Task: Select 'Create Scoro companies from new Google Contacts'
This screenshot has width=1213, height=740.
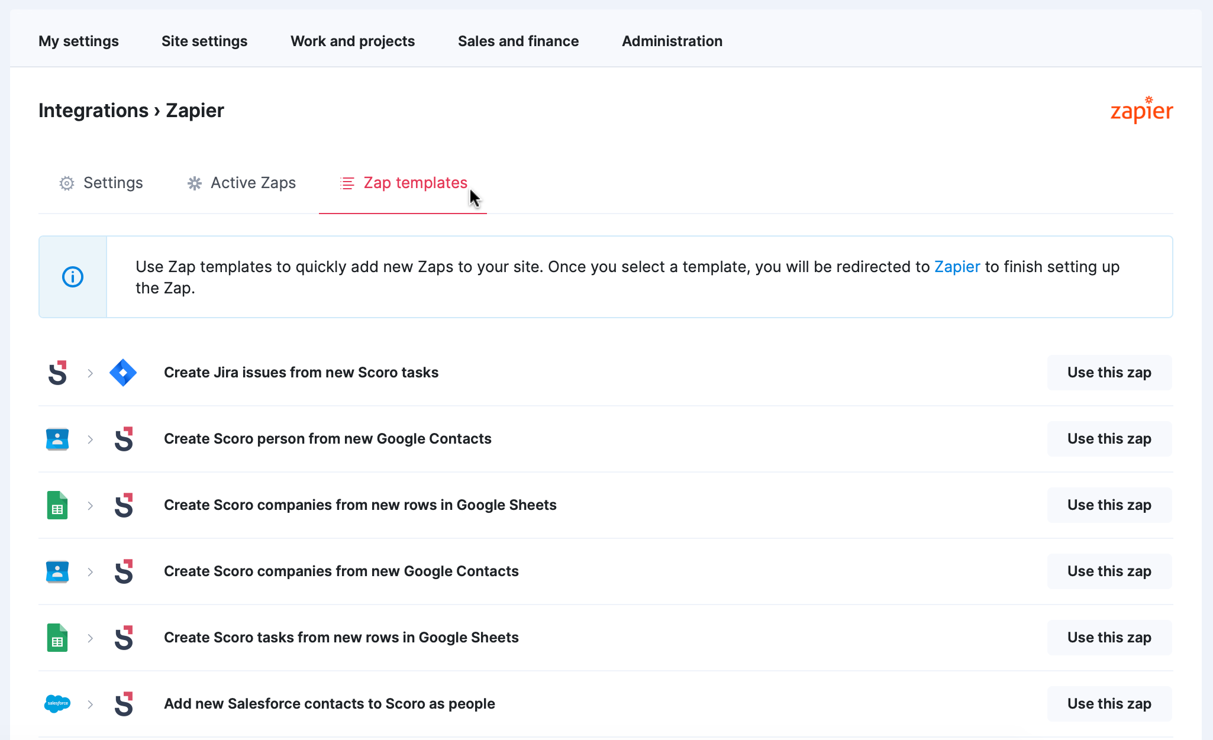Action: click(341, 571)
